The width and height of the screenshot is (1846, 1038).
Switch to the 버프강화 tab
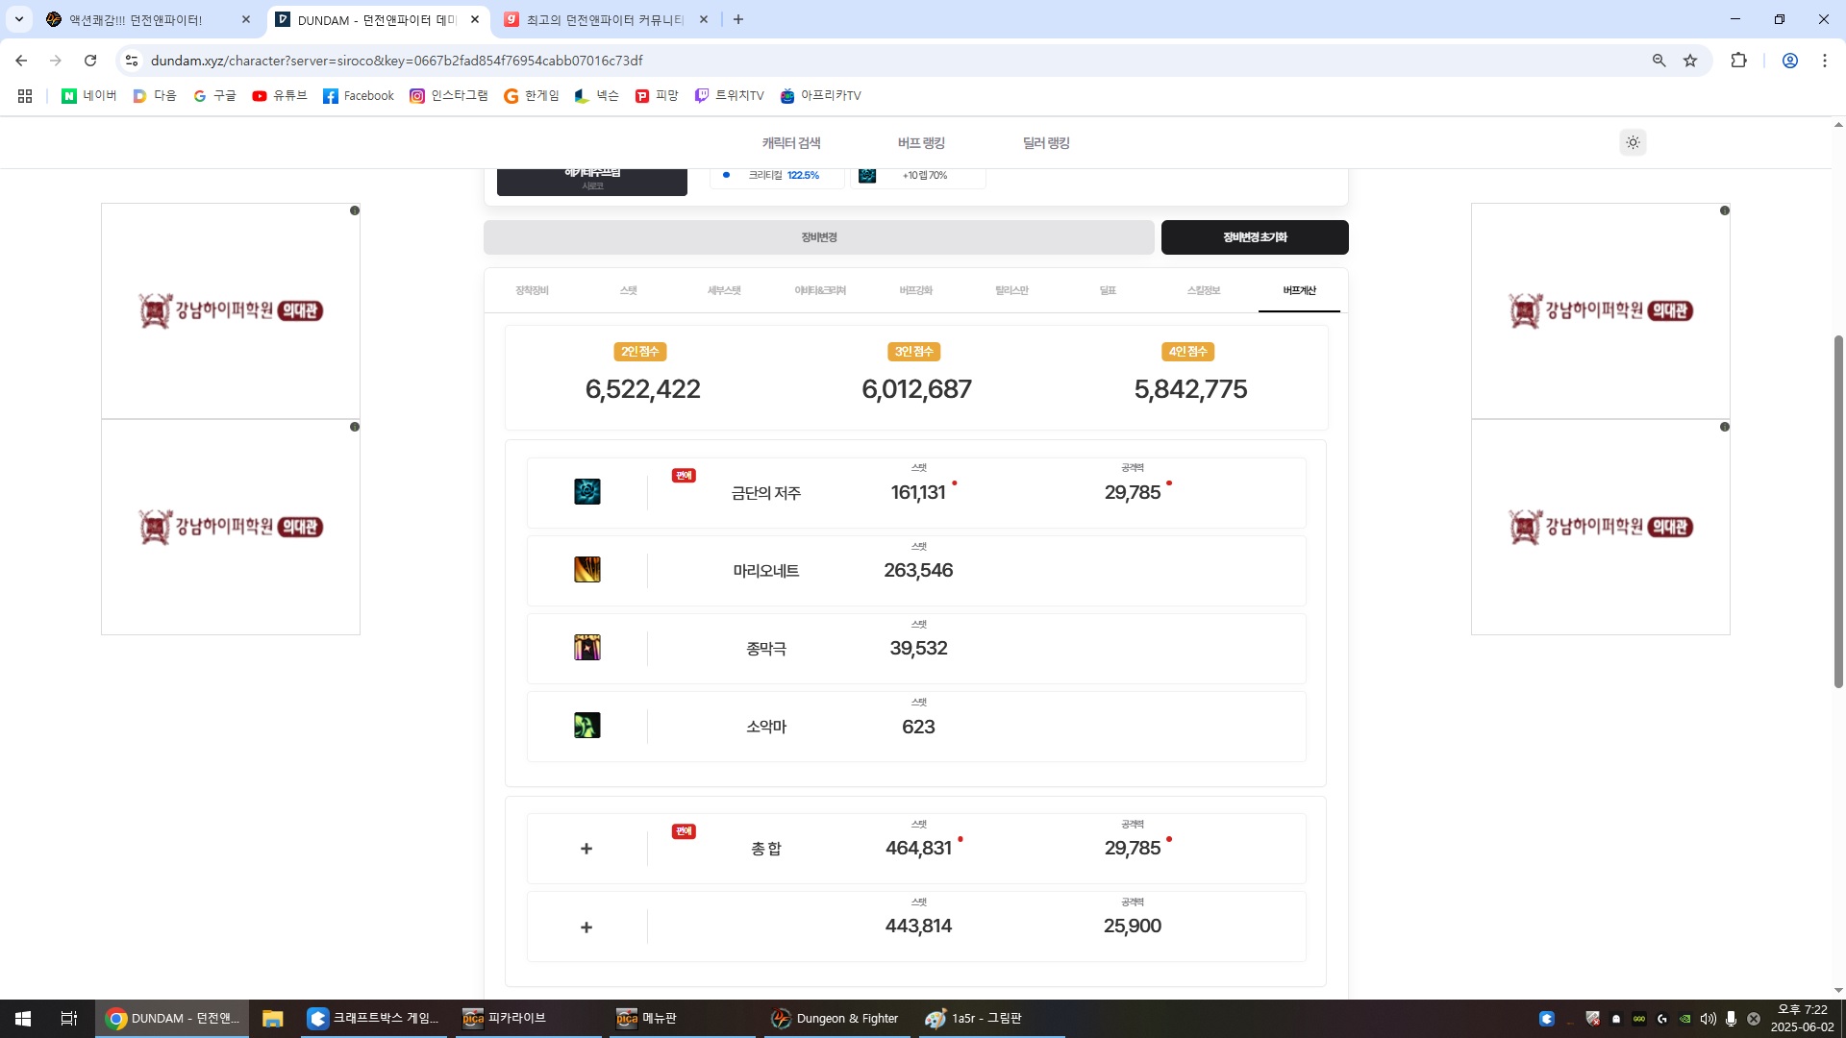pos(916,290)
